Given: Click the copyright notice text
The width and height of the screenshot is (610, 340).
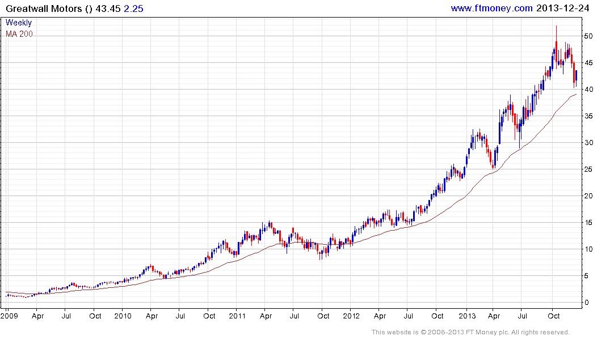Looking at the screenshot, I should pyautogui.click(x=470, y=332).
